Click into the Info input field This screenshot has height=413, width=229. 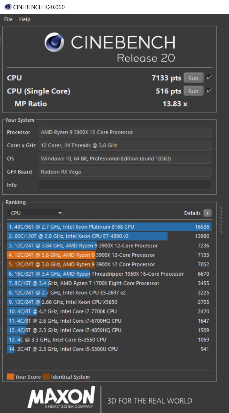(x=125, y=185)
